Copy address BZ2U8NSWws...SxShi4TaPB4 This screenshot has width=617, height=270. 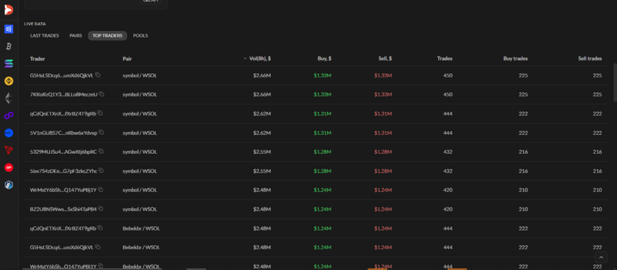(101, 209)
